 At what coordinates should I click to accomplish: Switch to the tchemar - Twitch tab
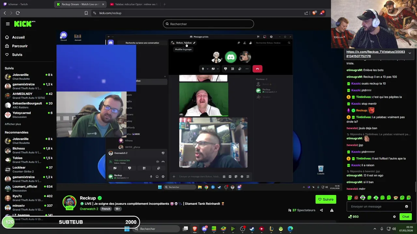coord(18,4)
